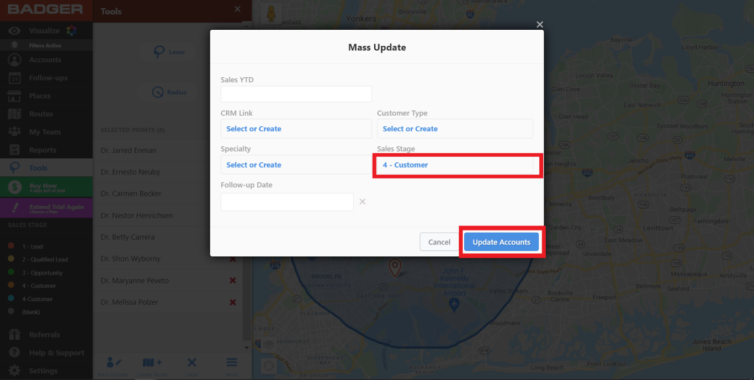The image size is (754, 380).
Task: Select the Radius selection tool
Action: point(167,92)
